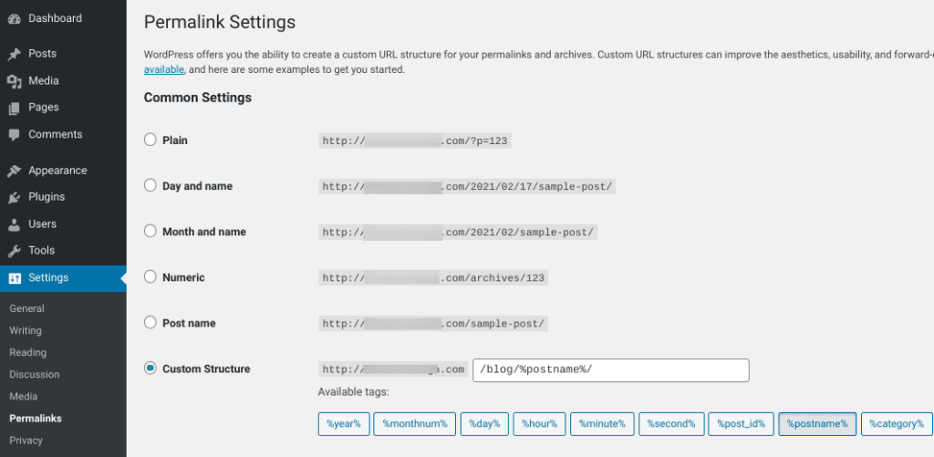Click the Posts pushpin icon

pos(15,54)
